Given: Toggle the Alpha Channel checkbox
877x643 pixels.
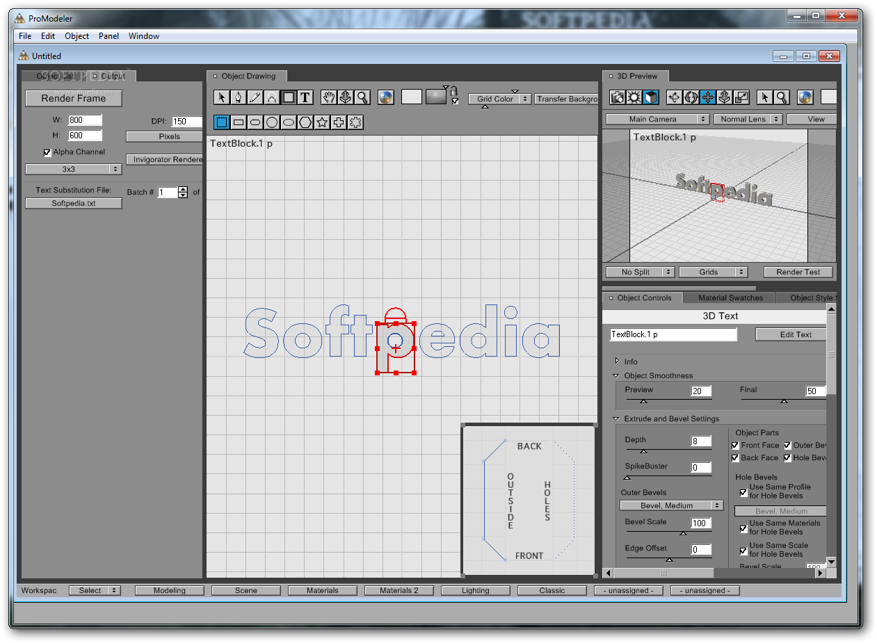Looking at the screenshot, I should [x=47, y=152].
